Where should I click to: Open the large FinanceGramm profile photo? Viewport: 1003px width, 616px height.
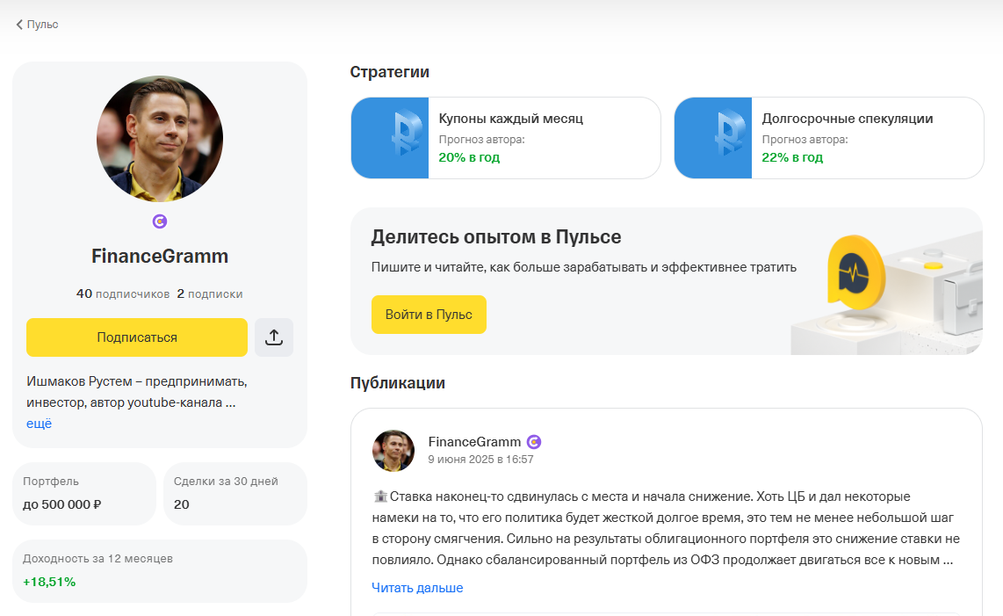[160, 138]
